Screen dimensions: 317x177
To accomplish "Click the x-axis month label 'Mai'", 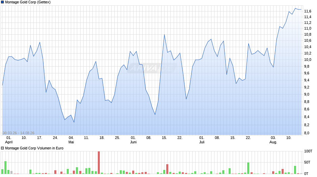I will pos(71,142).
